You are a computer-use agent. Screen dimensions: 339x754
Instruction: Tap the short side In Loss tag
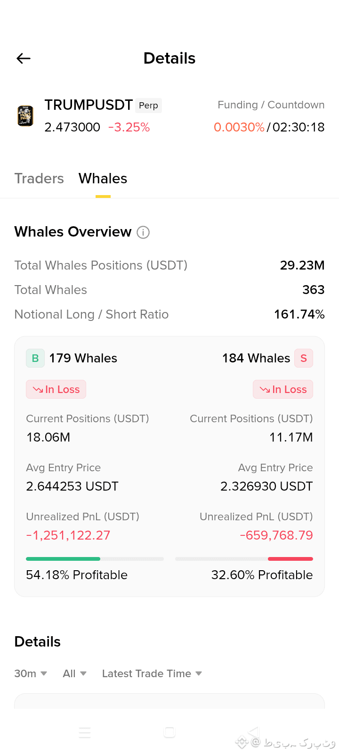[283, 389]
